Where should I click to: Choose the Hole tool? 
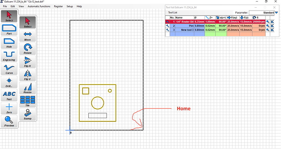point(9,43)
